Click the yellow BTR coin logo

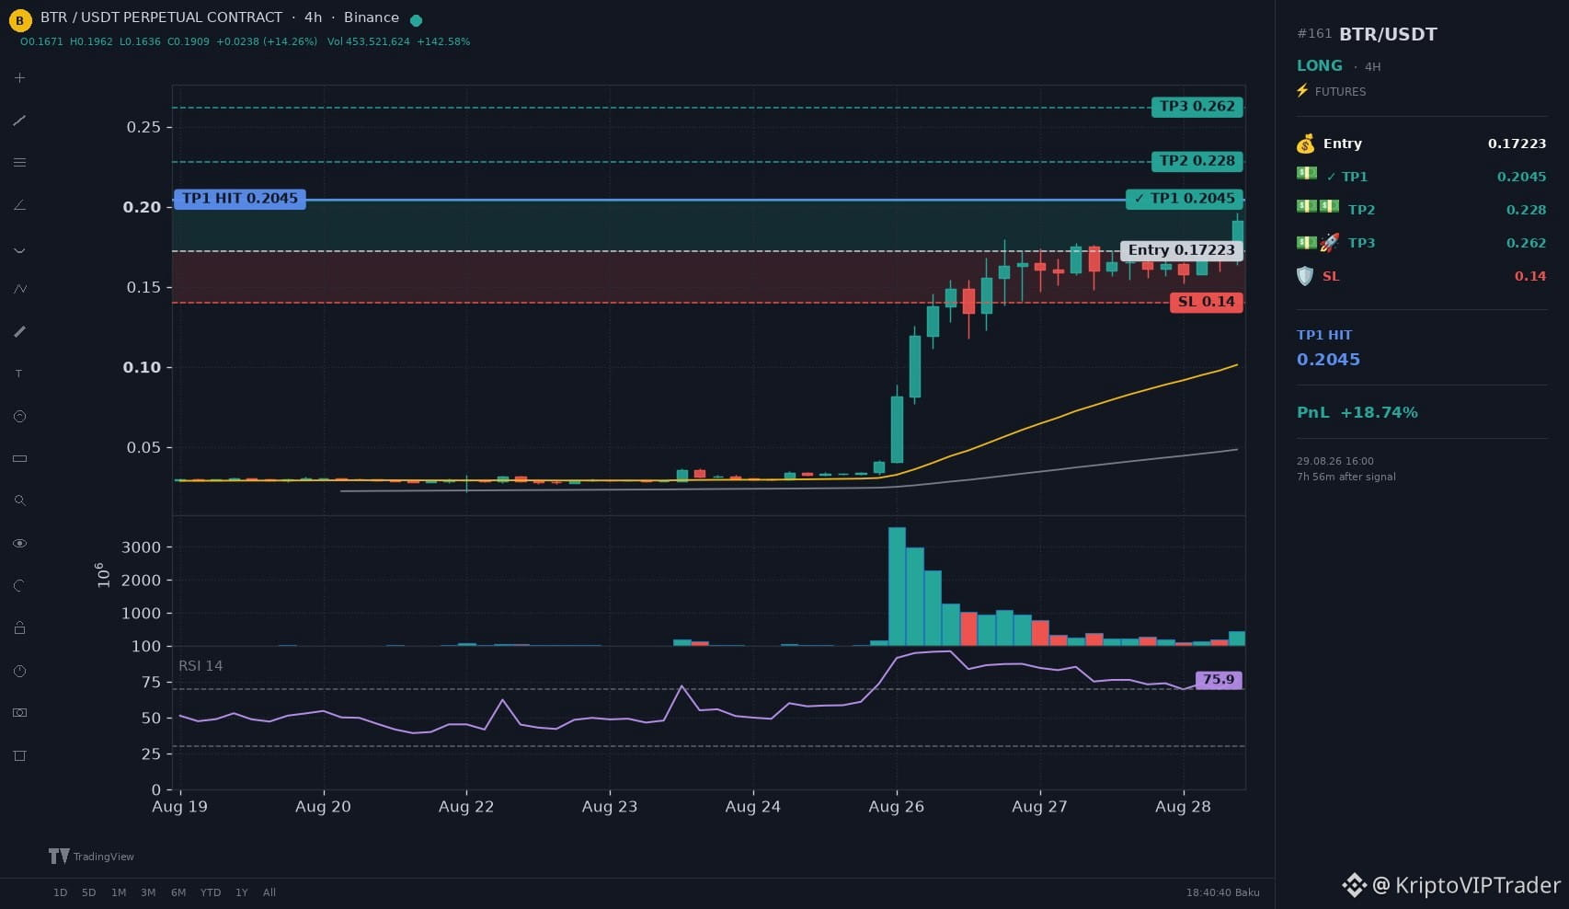click(x=19, y=19)
